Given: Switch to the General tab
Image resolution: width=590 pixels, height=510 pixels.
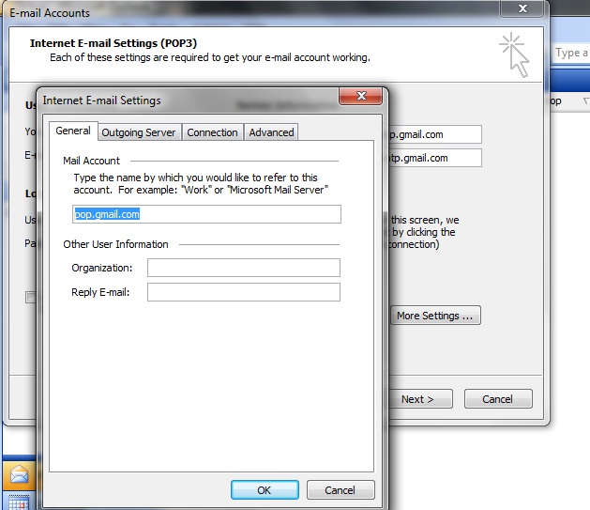Looking at the screenshot, I should pyautogui.click(x=73, y=131).
